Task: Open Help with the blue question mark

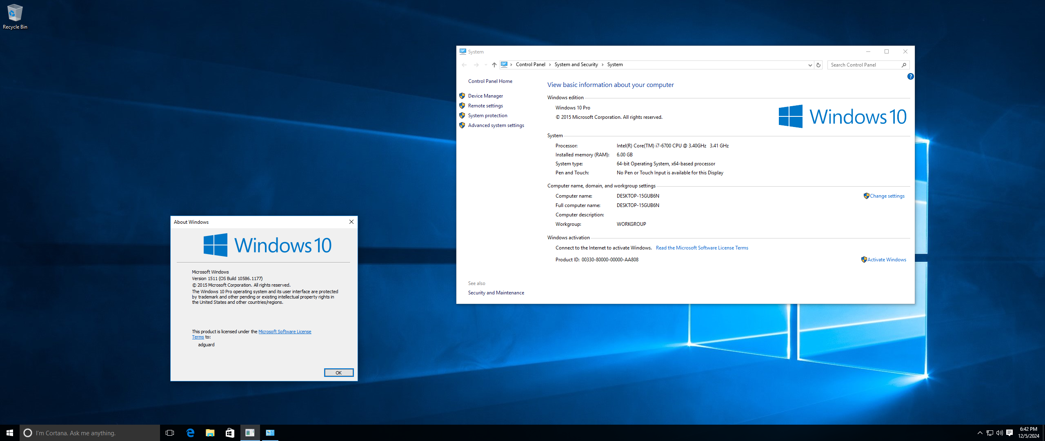Action: coord(910,76)
